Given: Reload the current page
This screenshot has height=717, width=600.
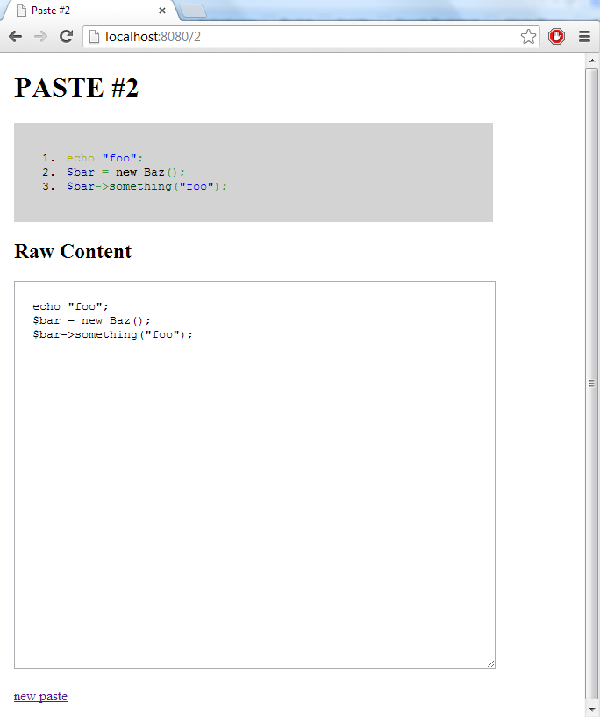Looking at the screenshot, I should (x=66, y=36).
